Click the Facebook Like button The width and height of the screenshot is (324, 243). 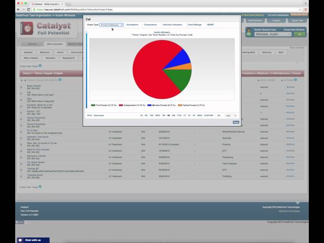(20, 222)
